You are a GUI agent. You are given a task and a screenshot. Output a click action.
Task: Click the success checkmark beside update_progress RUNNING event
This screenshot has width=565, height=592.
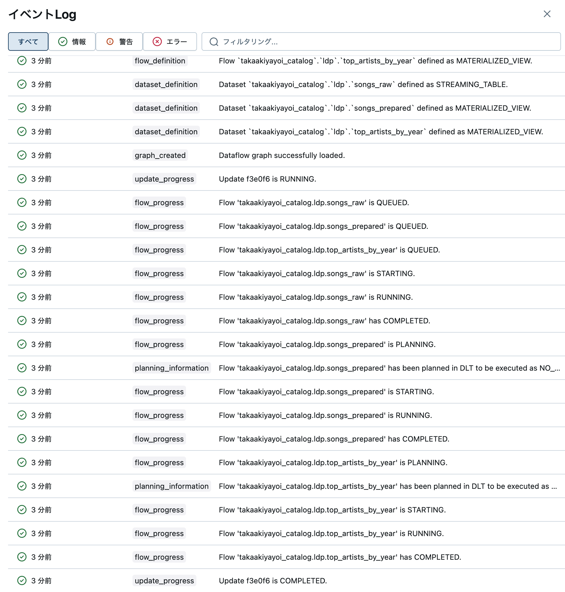coord(21,179)
